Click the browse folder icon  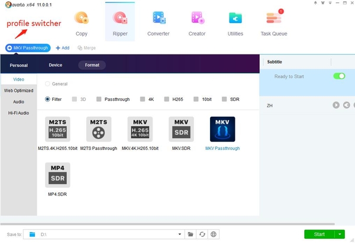(x=191, y=234)
